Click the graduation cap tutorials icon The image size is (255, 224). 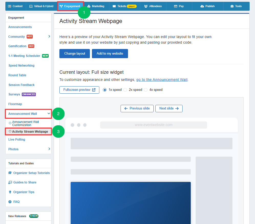[x=10, y=173]
